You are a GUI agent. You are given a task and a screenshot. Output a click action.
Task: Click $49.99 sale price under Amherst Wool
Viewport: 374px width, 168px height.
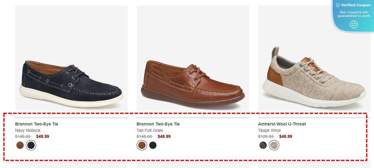click(x=286, y=136)
